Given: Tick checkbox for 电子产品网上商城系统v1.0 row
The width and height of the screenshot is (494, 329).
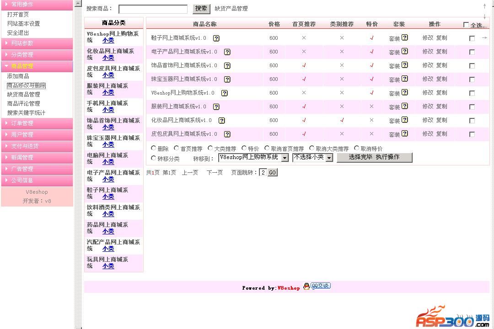Looking at the screenshot, I should tap(472, 52).
